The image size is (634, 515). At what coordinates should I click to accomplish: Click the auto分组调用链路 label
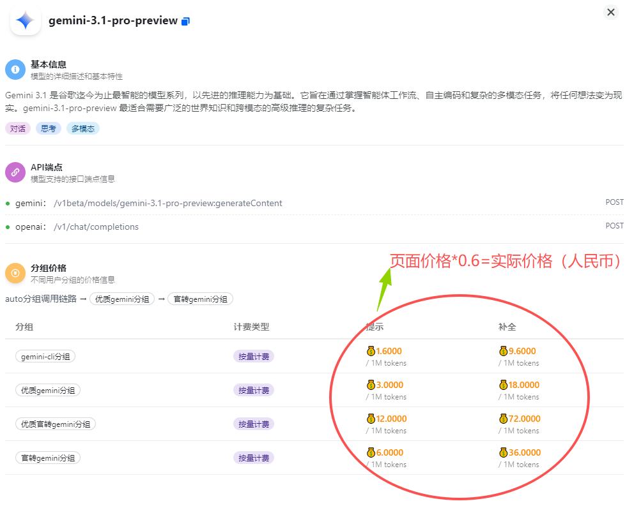(x=41, y=299)
